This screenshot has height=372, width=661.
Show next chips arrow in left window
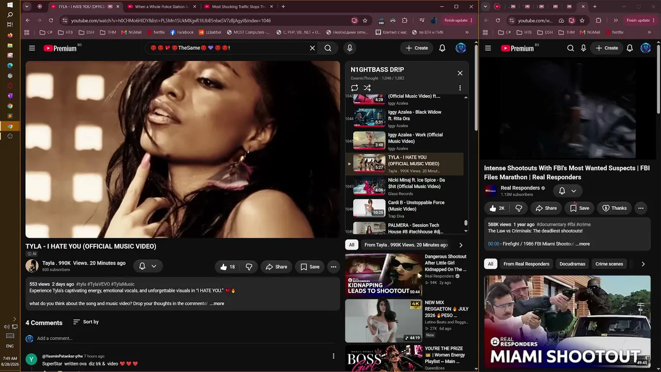click(461, 245)
